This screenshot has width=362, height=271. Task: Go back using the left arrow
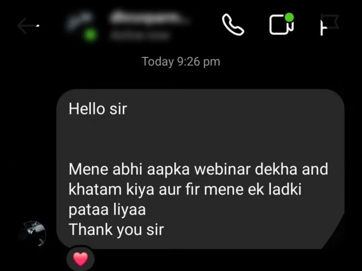28,25
